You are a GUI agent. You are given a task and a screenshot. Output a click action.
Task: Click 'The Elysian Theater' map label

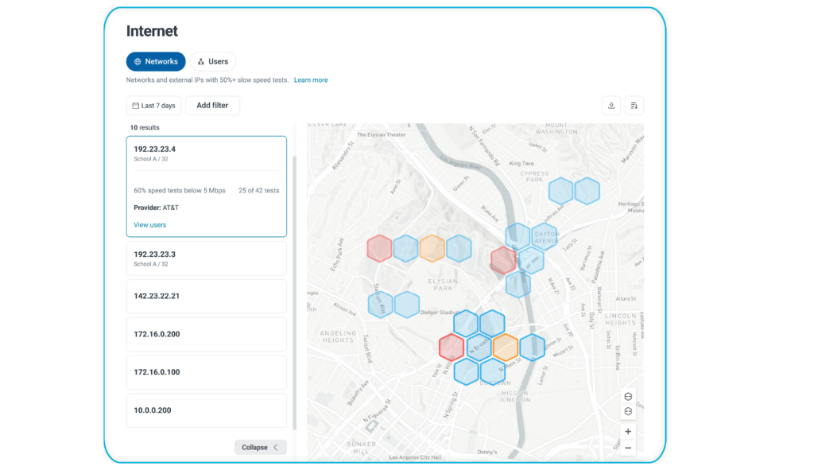382,134
